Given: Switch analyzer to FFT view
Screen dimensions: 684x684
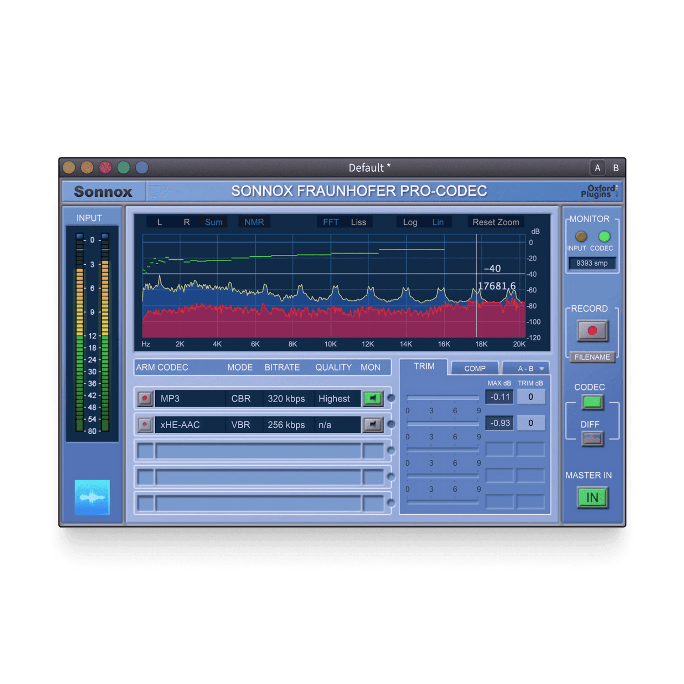Looking at the screenshot, I should (331, 222).
